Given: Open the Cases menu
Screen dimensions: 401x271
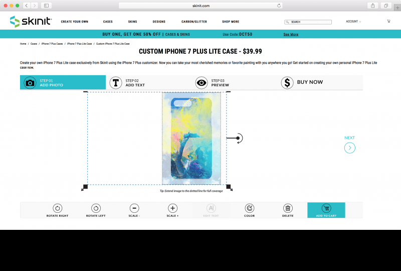Looking at the screenshot, I should [x=108, y=22].
